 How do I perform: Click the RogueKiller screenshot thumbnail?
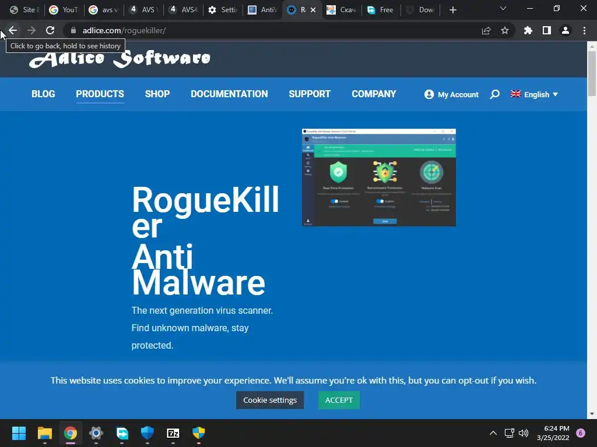point(379,178)
